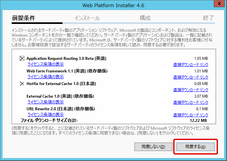Click the 同意する(A) accept button

tap(196, 147)
